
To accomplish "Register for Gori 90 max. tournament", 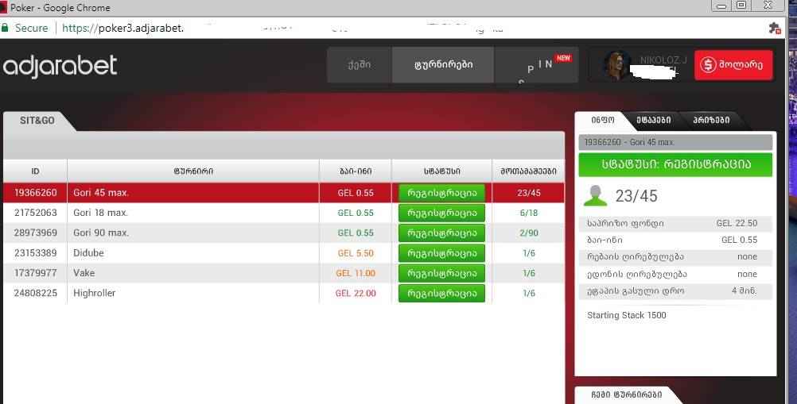I will (x=441, y=233).
